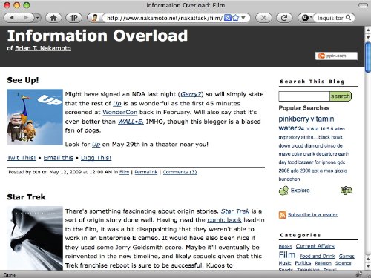
Task: Expand the address bar history dropdown
Action: [243, 18]
